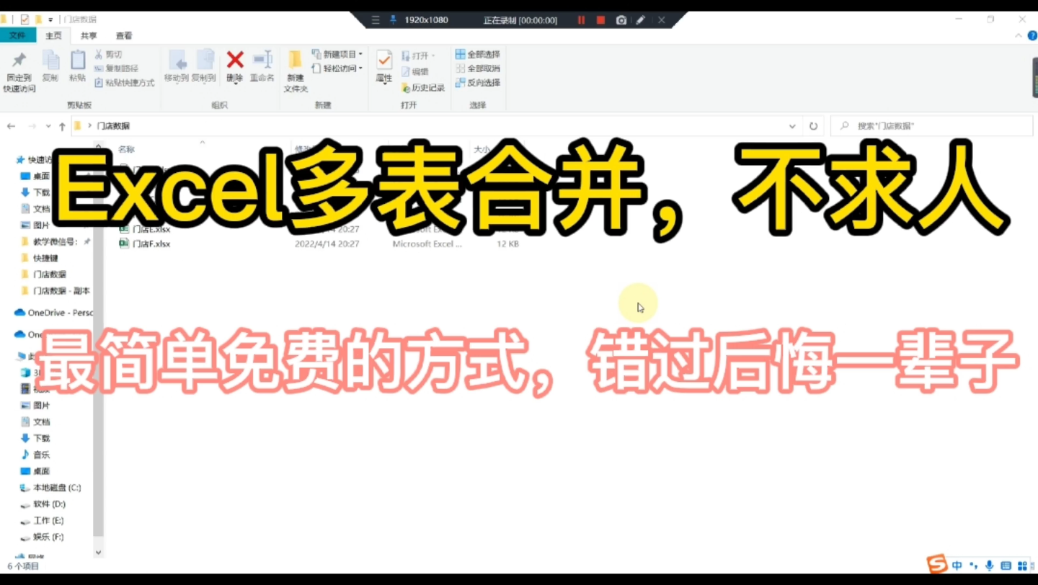Viewport: 1038px width, 585px height.
Task: Pin to Quick access (固定到快速访问)
Action: 19,72
